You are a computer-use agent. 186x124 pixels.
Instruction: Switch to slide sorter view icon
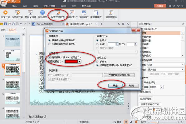coord(131,122)
